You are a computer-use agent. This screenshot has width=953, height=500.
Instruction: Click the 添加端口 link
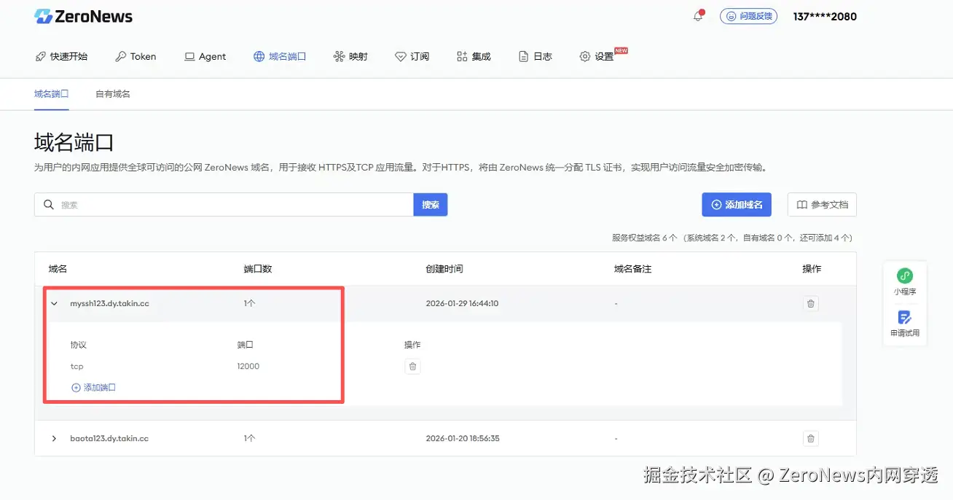tap(93, 388)
